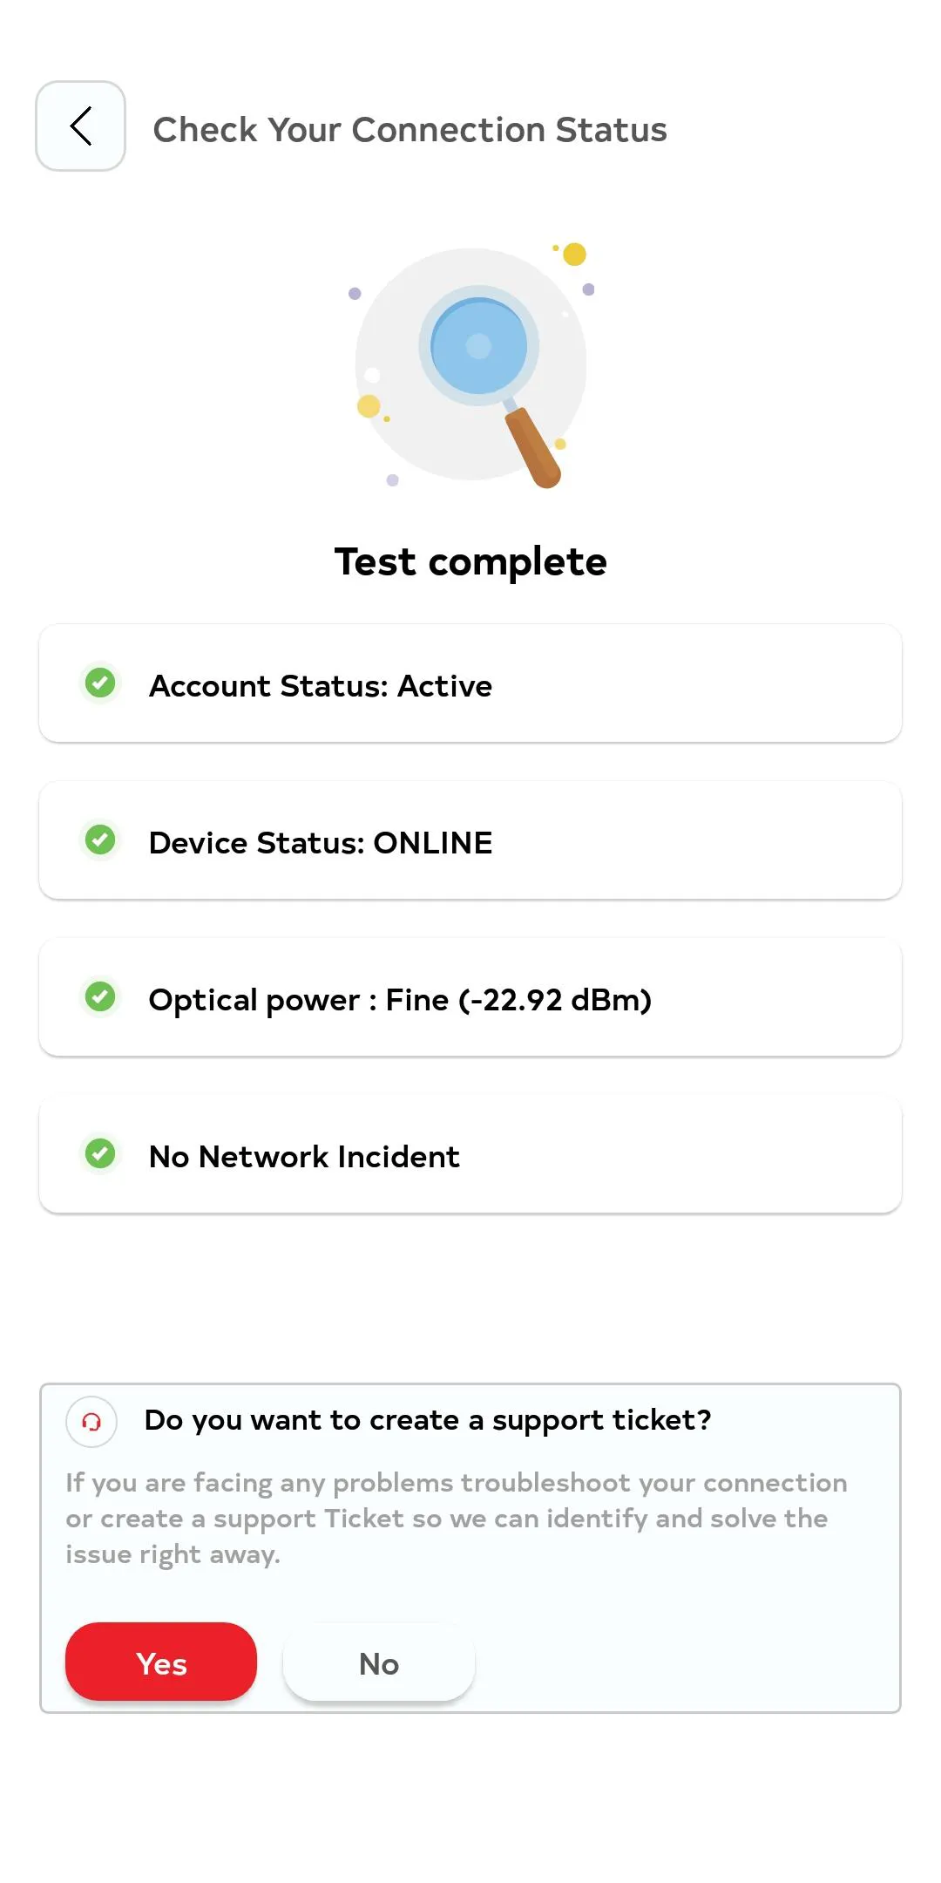This screenshot has width=941, height=1883.
Task: Select the Optical power status card
Action: (470, 996)
